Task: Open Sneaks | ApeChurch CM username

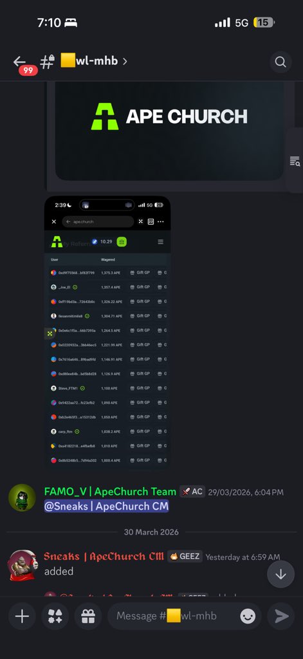Action: click(x=104, y=557)
